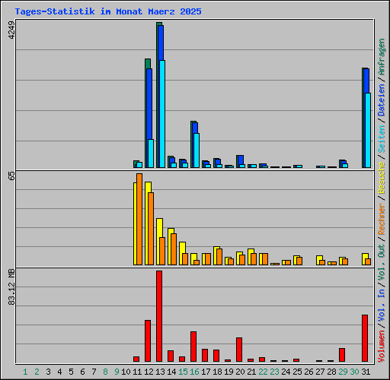Select day 11 label on the x-axis
This screenshot has width=390, height=380.
[137, 372]
